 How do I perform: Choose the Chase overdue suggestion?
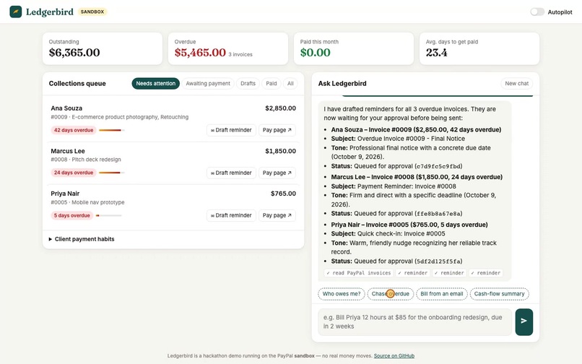pyautogui.click(x=390, y=294)
